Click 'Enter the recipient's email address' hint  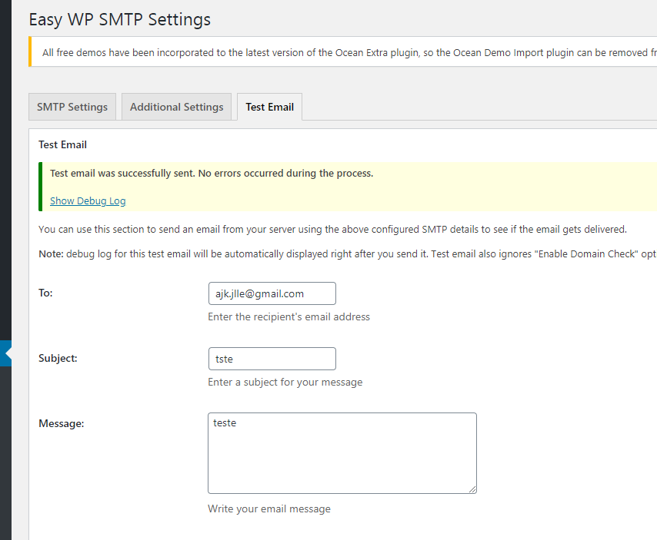[x=288, y=316]
